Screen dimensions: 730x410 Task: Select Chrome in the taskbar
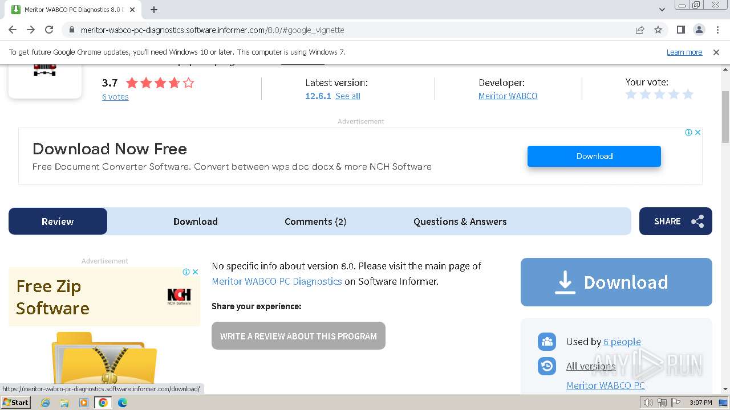click(x=103, y=403)
